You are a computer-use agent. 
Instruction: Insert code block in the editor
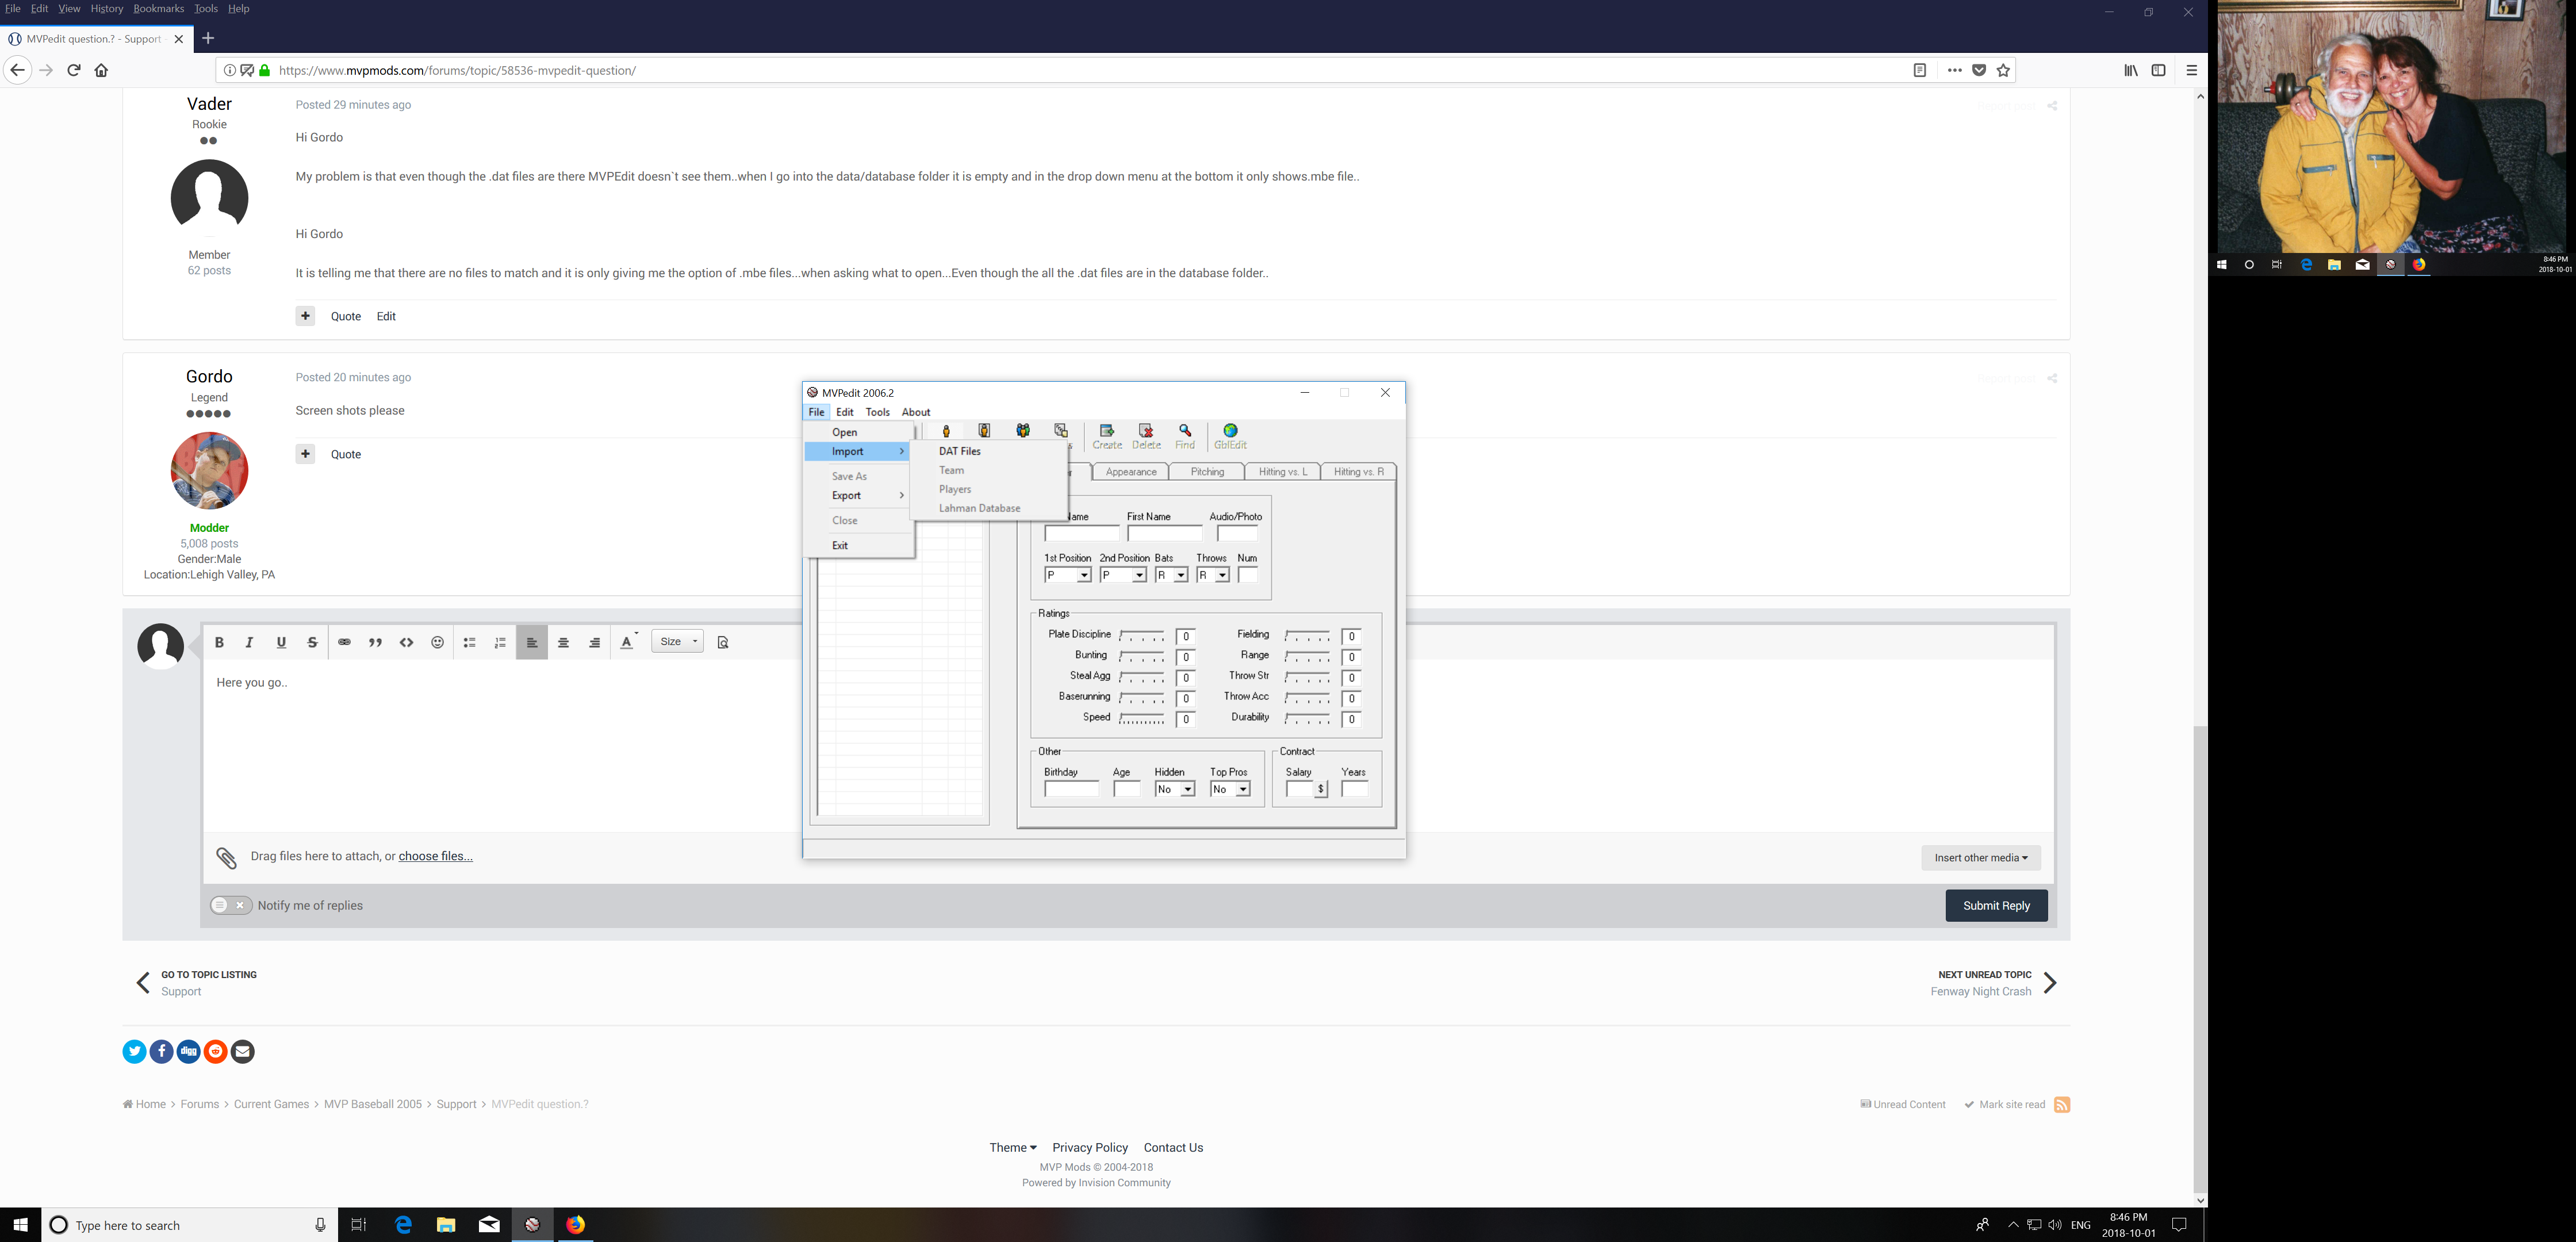(x=406, y=642)
